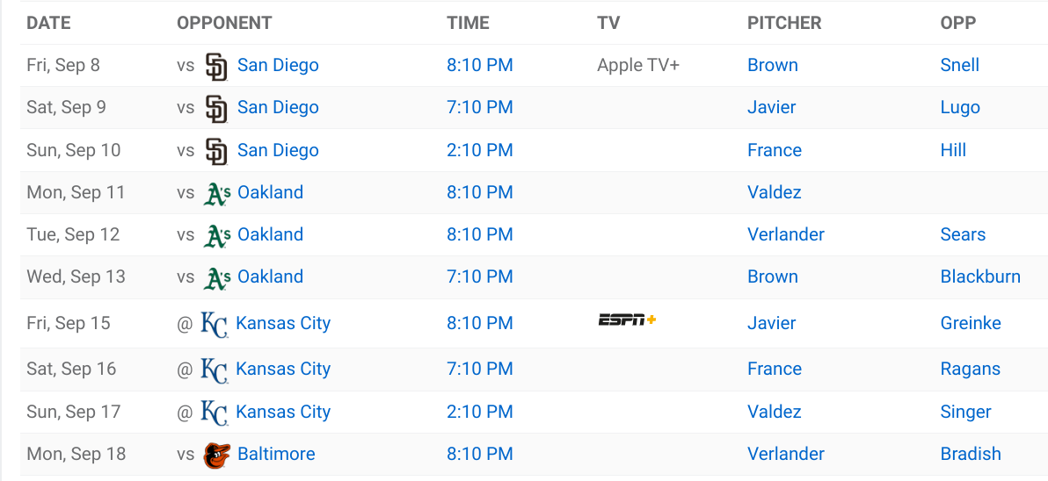Click the Kansas City link for Sat, Sep 16
1048x481 pixels.
283,369
